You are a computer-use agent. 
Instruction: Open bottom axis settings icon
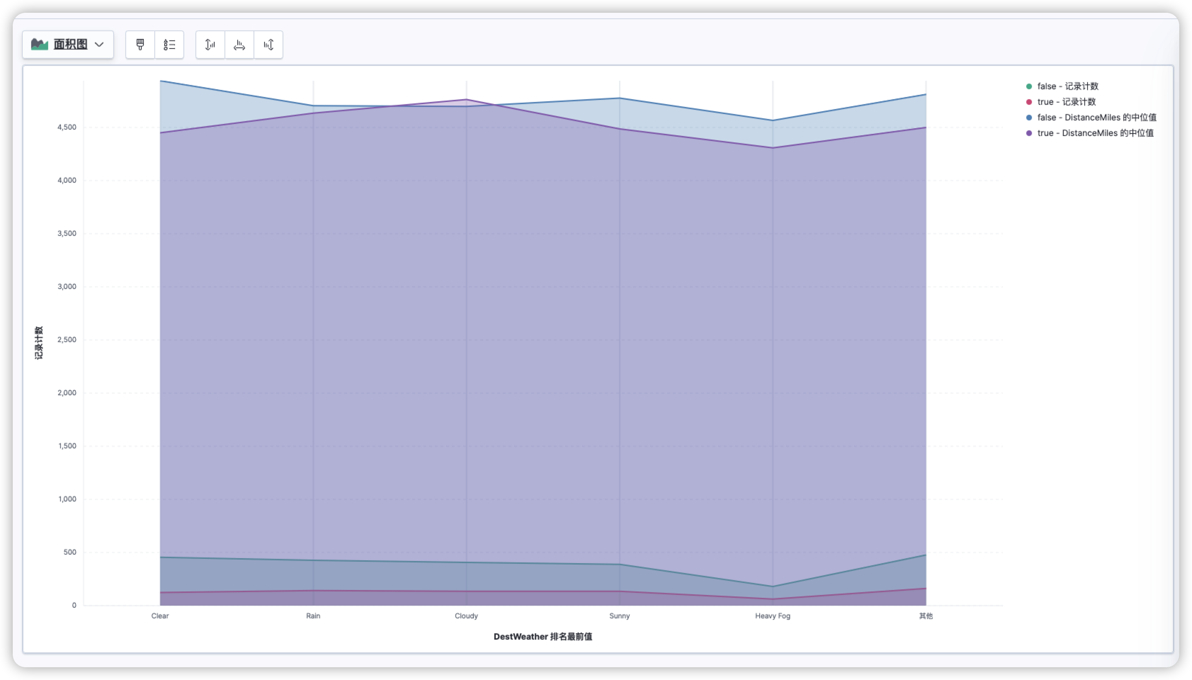(x=239, y=44)
